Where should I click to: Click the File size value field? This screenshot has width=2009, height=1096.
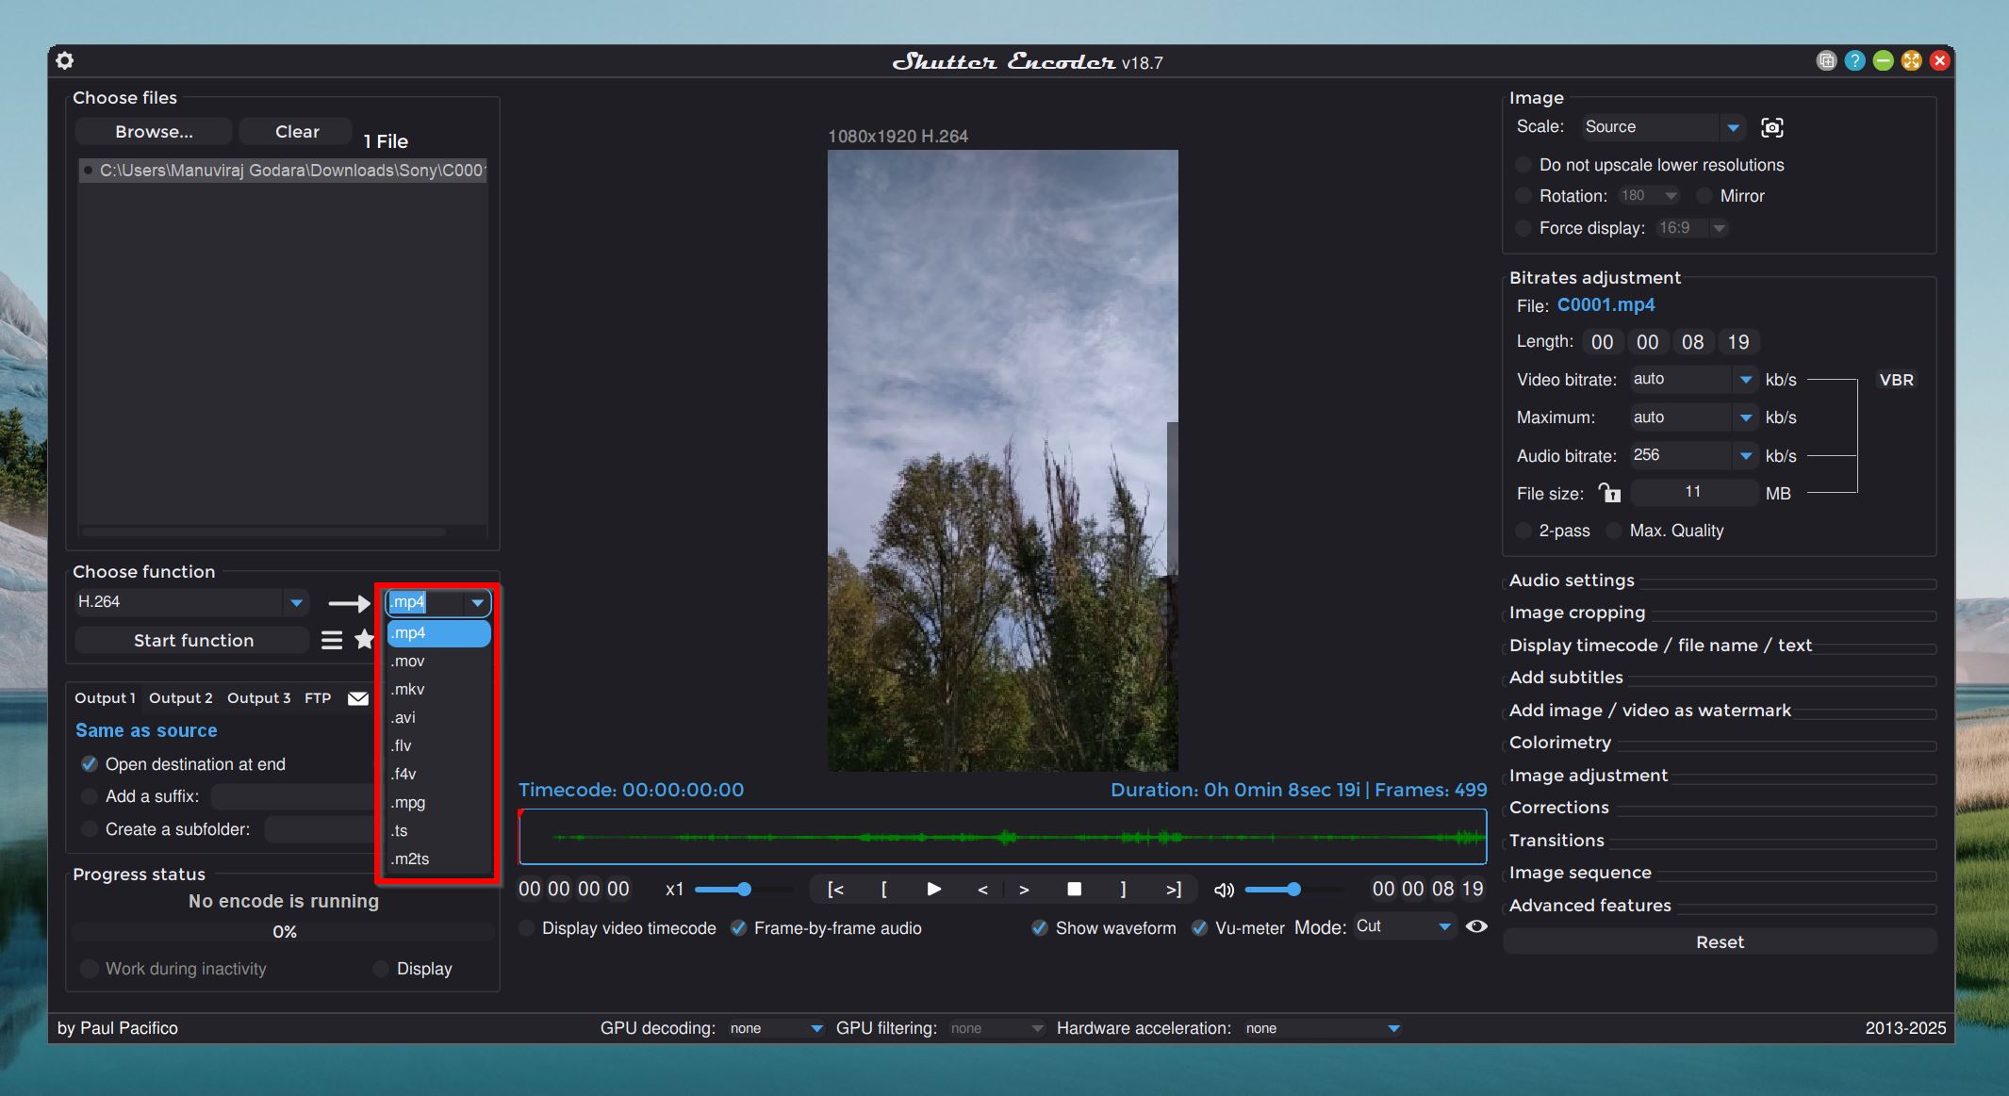pos(1693,492)
